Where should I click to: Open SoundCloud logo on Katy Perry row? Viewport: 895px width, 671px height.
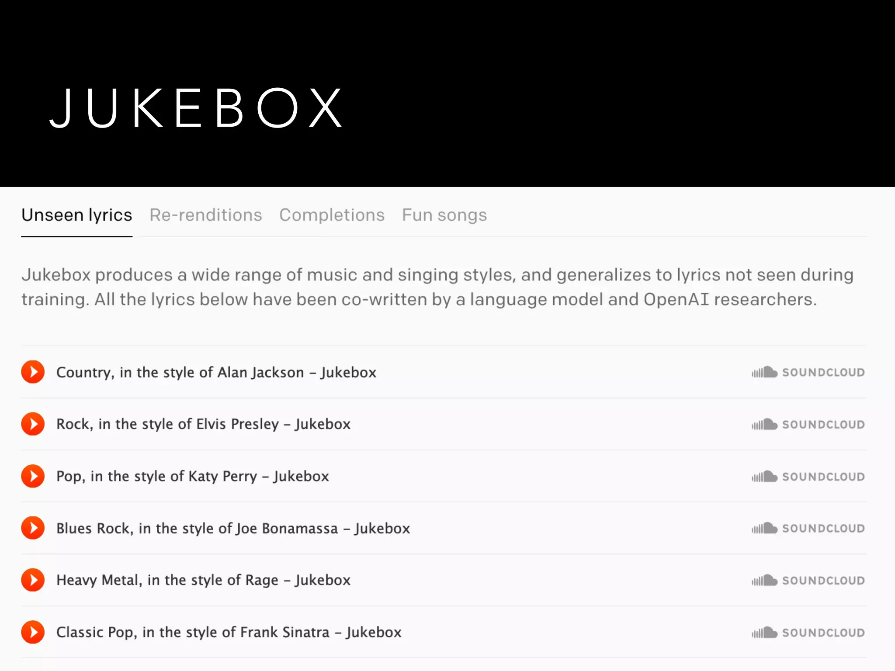pyautogui.click(x=808, y=477)
